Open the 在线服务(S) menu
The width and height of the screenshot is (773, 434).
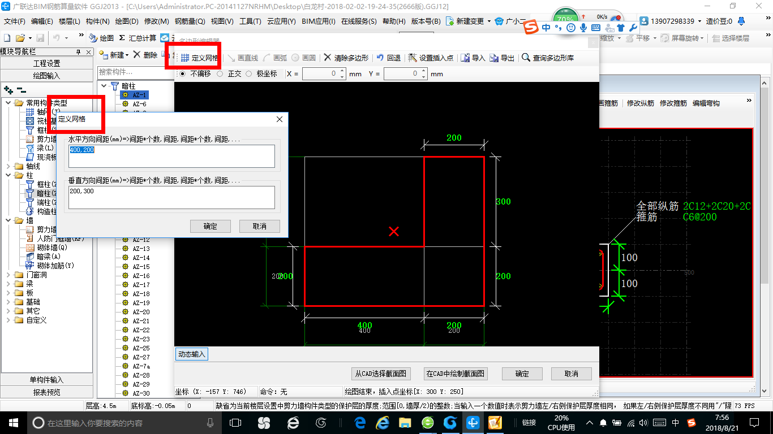(359, 21)
